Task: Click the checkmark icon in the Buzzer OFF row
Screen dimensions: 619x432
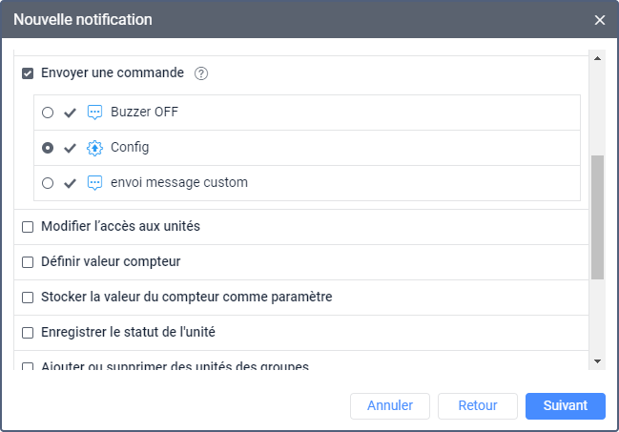Action: 70,113
